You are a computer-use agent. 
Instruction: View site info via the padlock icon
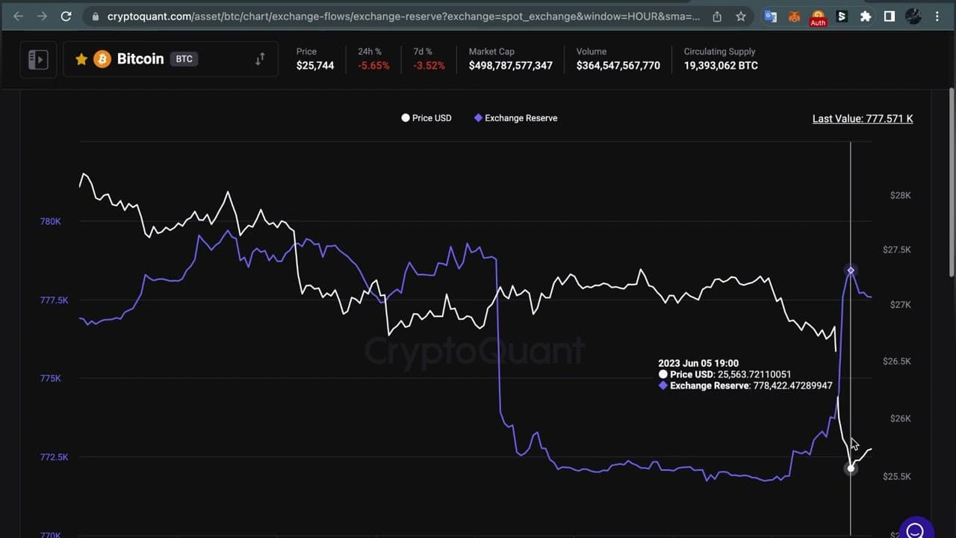point(95,16)
